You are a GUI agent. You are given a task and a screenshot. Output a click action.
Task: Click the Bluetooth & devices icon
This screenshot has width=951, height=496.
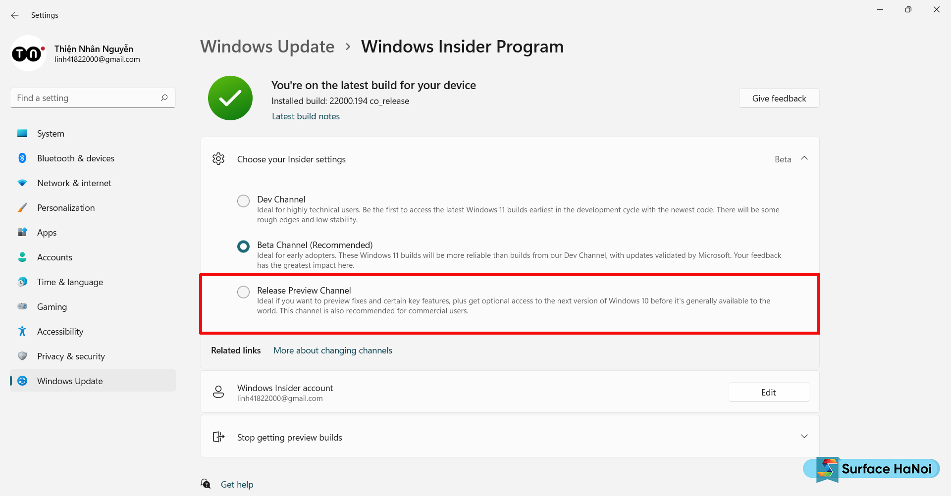click(22, 158)
